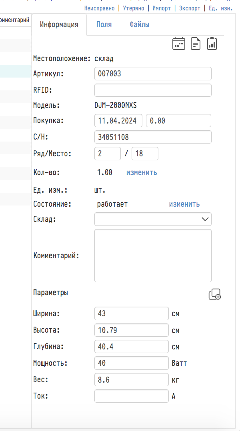Click the Утеряно link
This screenshot has height=431, width=240.
134,8
